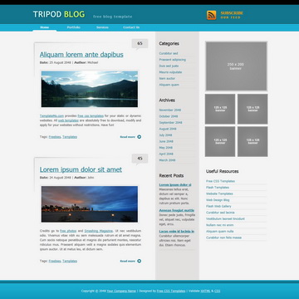
Task: Open the Website Templates resource link
Action: pyautogui.click(x=219, y=194)
